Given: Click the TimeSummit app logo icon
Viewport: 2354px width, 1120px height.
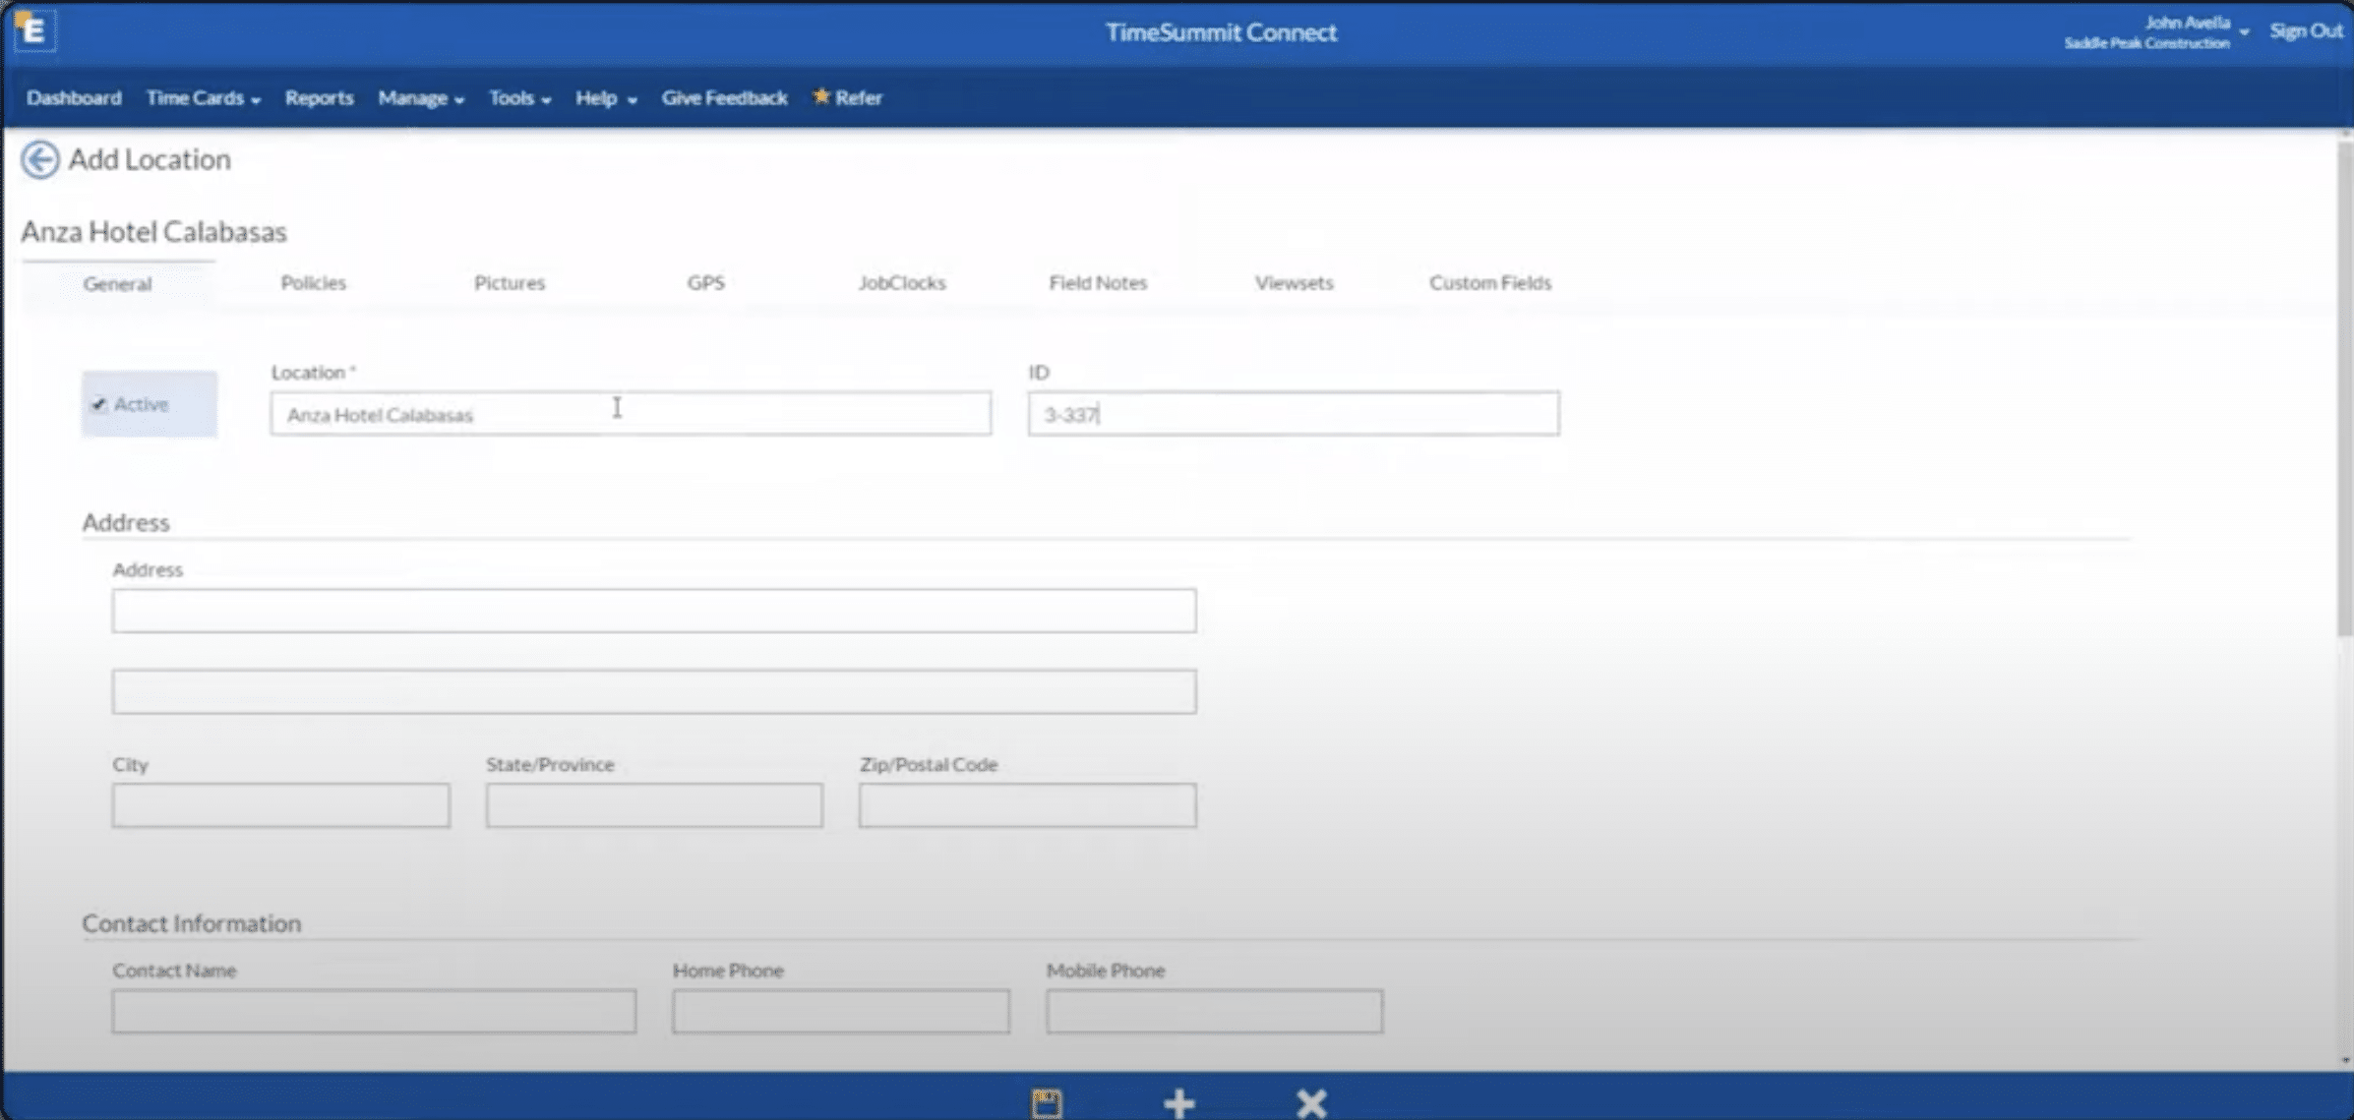Looking at the screenshot, I should [34, 30].
